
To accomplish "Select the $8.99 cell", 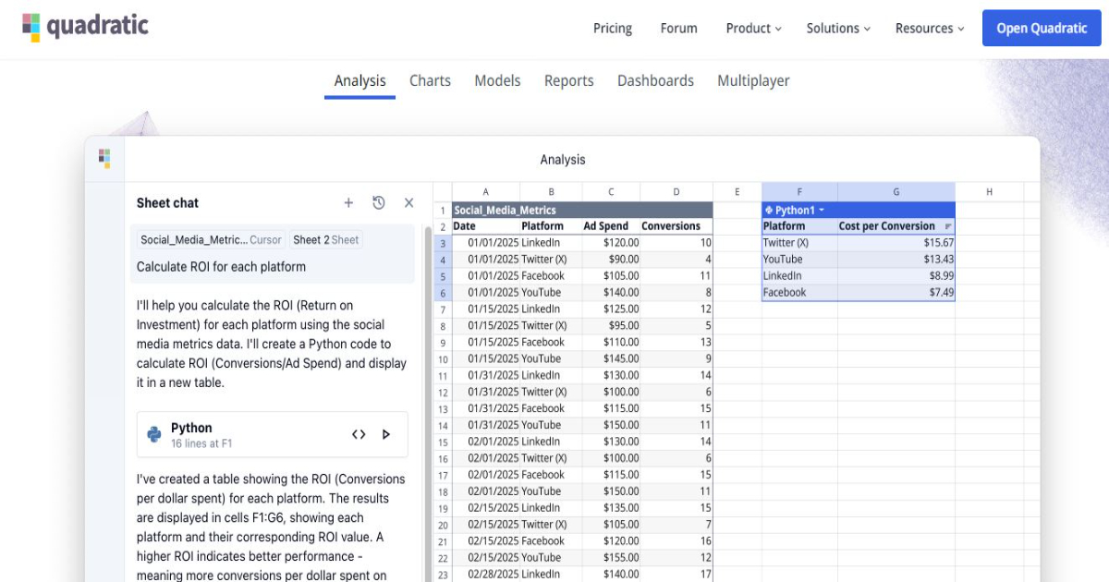I will tap(896, 276).
